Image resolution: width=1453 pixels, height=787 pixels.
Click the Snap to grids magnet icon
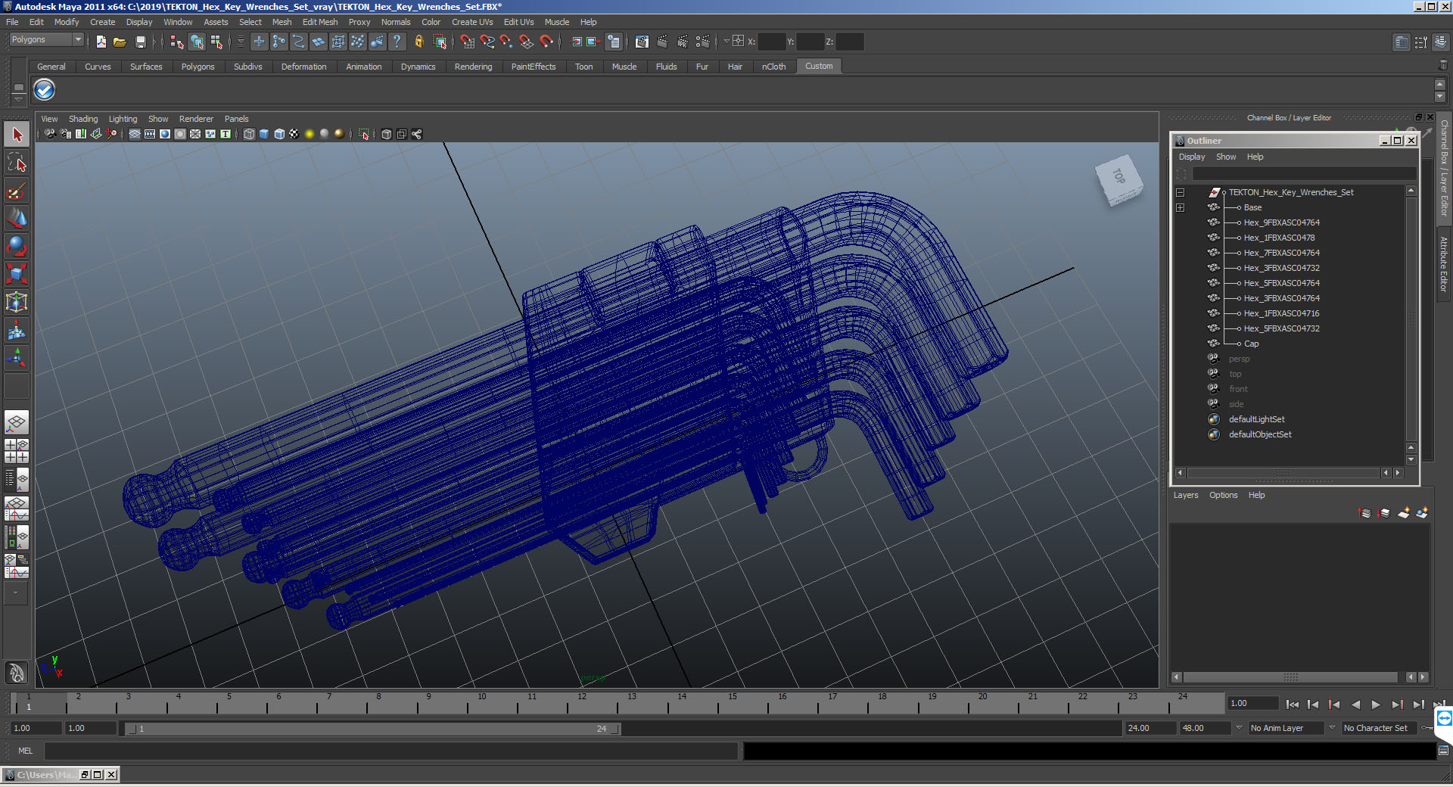coord(467,42)
